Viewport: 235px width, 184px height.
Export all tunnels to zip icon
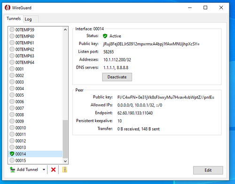point(64,169)
